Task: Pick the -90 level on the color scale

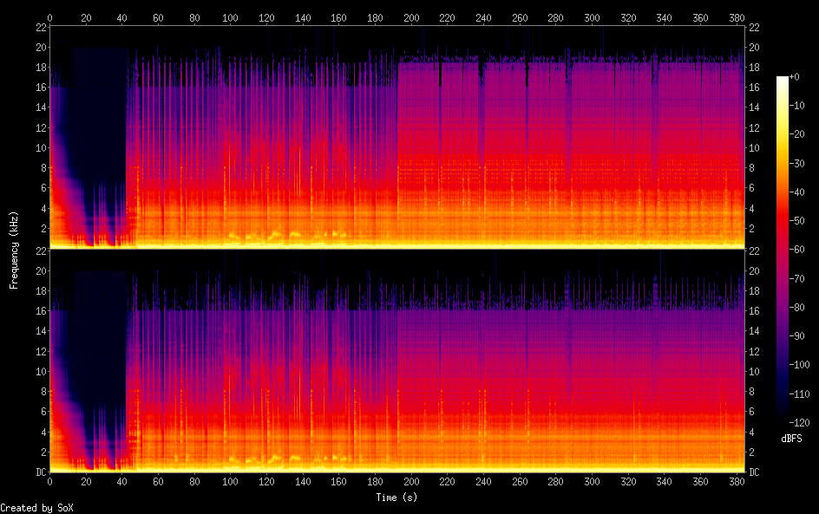Action: [x=804, y=338]
